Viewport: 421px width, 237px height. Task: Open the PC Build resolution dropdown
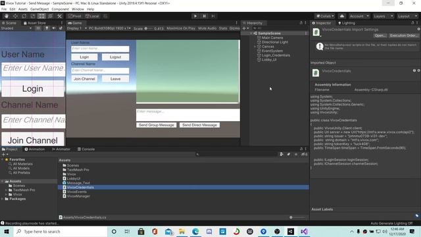tap(110, 28)
